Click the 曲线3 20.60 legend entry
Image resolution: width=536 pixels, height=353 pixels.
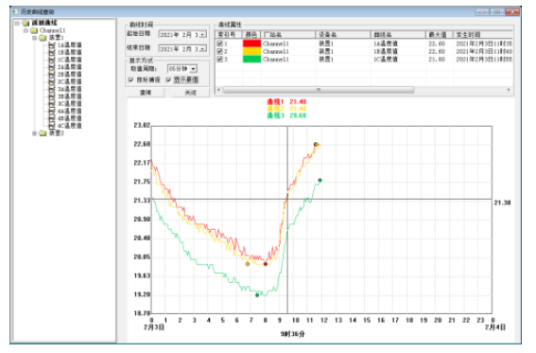click(x=286, y=115)
